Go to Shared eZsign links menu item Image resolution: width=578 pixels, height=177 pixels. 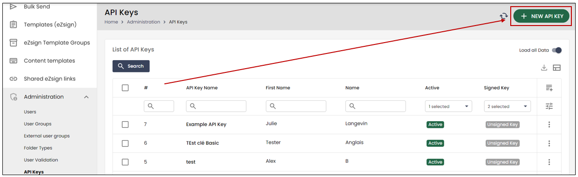click(50, 79)
